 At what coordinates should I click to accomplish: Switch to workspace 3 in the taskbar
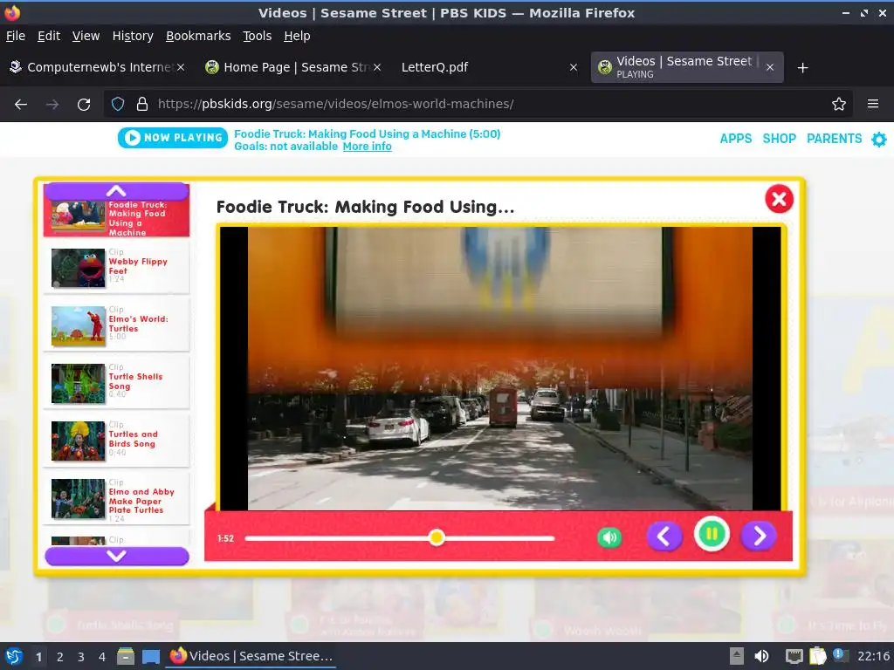[x=81, y=657]
